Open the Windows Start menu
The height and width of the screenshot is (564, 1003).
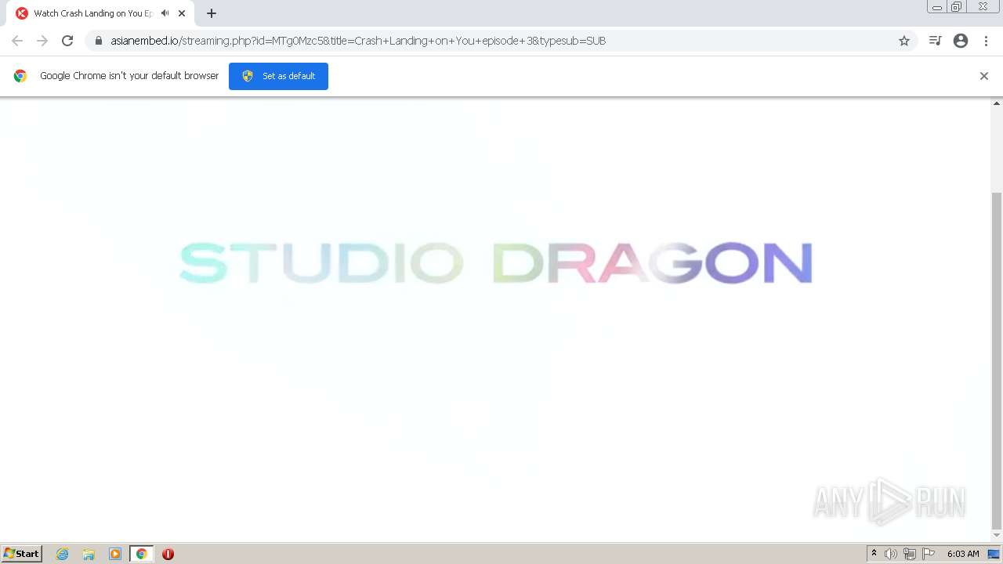[x=22, y=554]
